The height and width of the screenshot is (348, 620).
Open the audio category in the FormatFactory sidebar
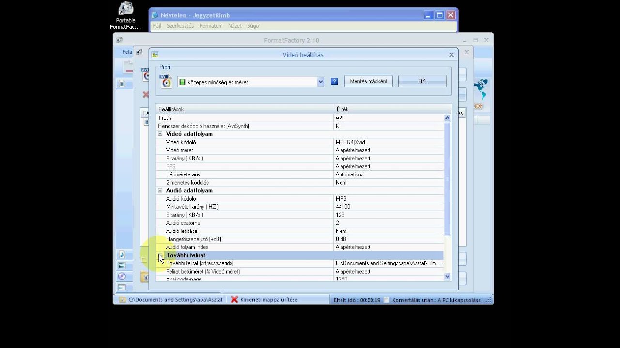122,254
